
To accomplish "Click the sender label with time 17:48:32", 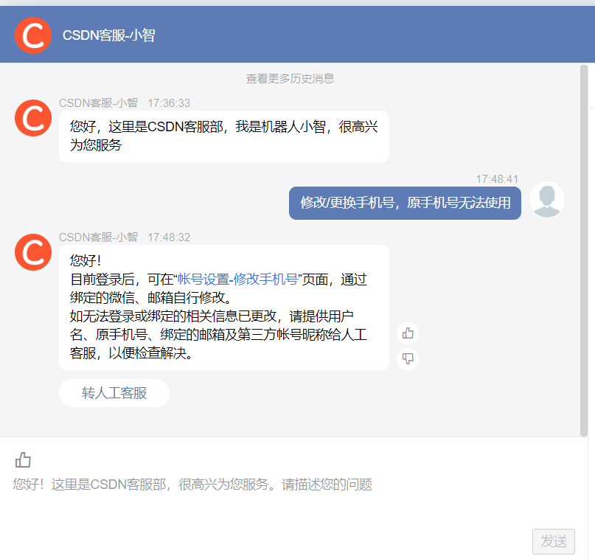I will [x=125, y=237].
